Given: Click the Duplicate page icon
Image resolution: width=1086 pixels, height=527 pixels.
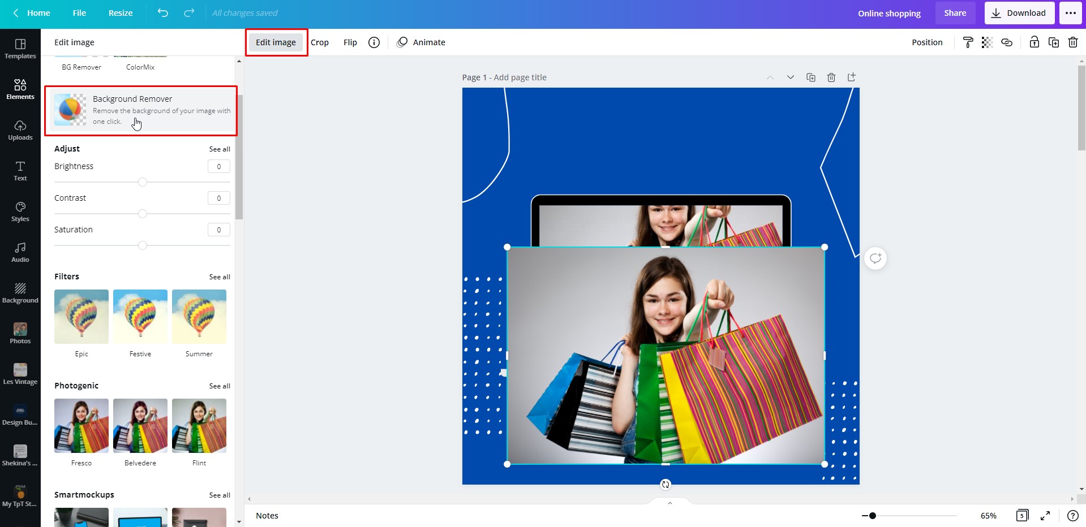Looking at the screenshot, I should coord(811,77).
